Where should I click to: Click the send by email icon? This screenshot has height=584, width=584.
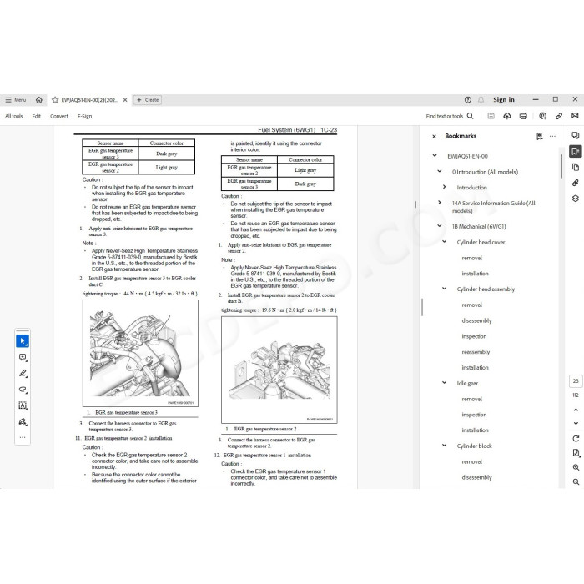click(x=575, y=116)
